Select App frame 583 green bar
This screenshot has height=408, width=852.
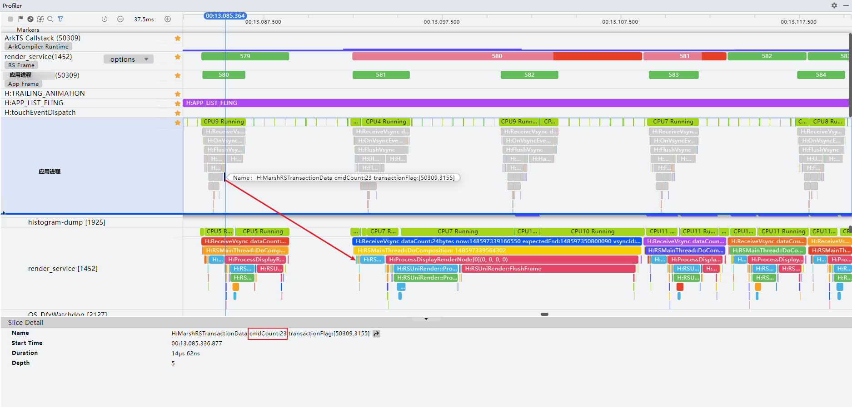pyautogui.click(x=673, y=75)
